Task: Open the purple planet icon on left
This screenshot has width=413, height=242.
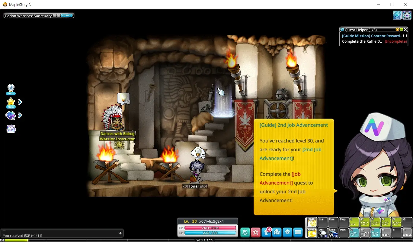Action: (x=11, y=115)
